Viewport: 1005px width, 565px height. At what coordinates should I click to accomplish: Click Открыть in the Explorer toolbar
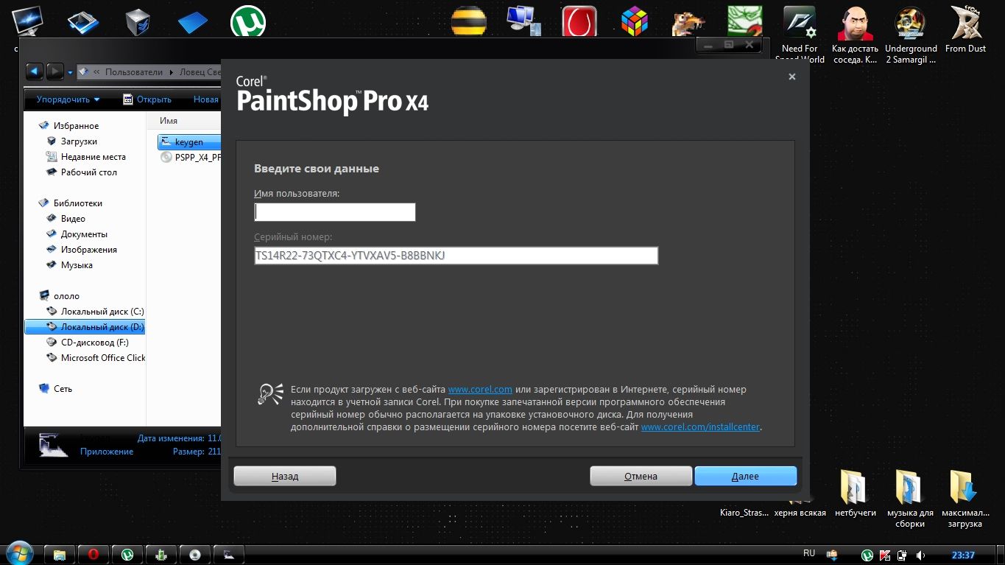pyautogui.click(x=147, y=99)
